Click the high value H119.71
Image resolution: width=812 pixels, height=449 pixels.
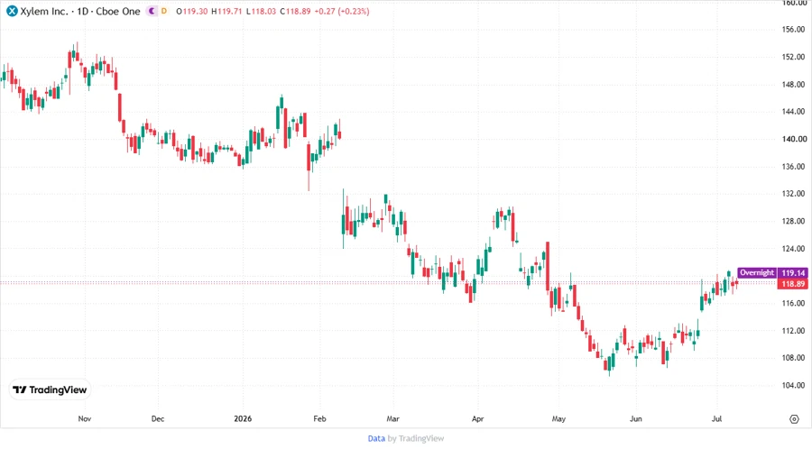(226, 12)
